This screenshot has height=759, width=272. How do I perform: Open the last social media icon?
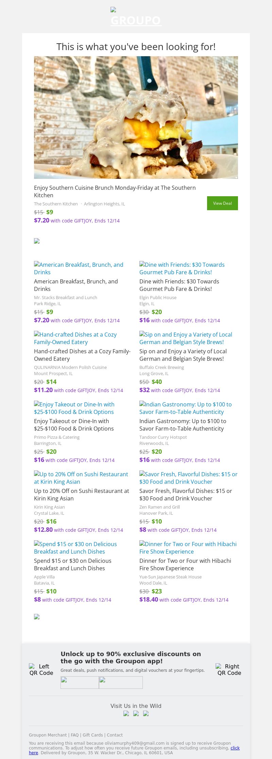click(146, 713)
